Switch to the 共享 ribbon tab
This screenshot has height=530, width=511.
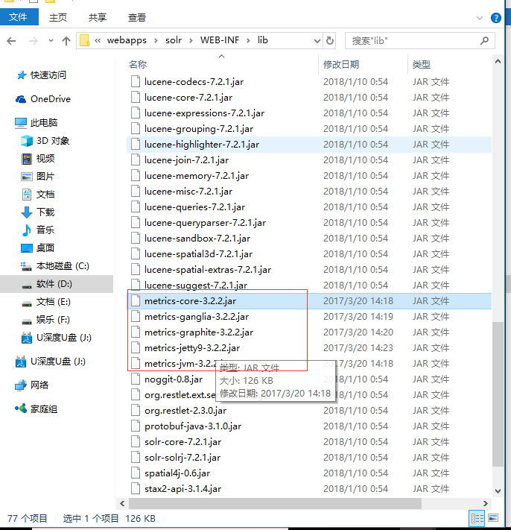click(x=98, y=18)
